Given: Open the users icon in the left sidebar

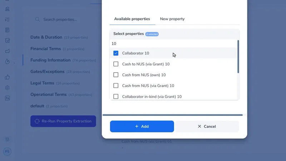Looking at the screenshot, I should pyautogui.click(x=7, y=9).
